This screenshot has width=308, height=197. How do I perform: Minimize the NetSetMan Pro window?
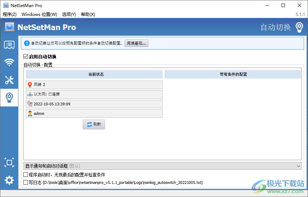(x=267, y=5)
